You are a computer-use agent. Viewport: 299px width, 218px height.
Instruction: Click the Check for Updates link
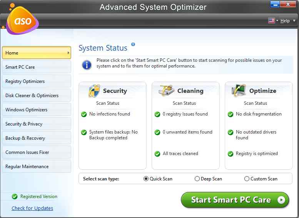[32, 208]
